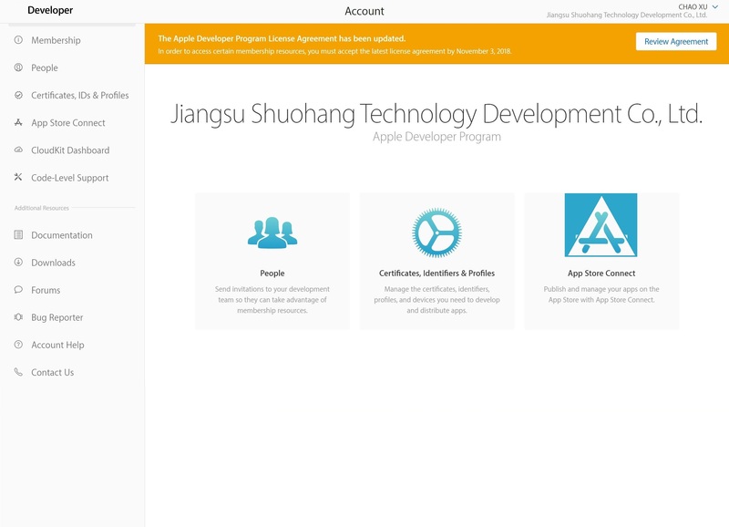Open the Forums link
The height and width of the screenshot is (527, 729).
coord(46,290)
